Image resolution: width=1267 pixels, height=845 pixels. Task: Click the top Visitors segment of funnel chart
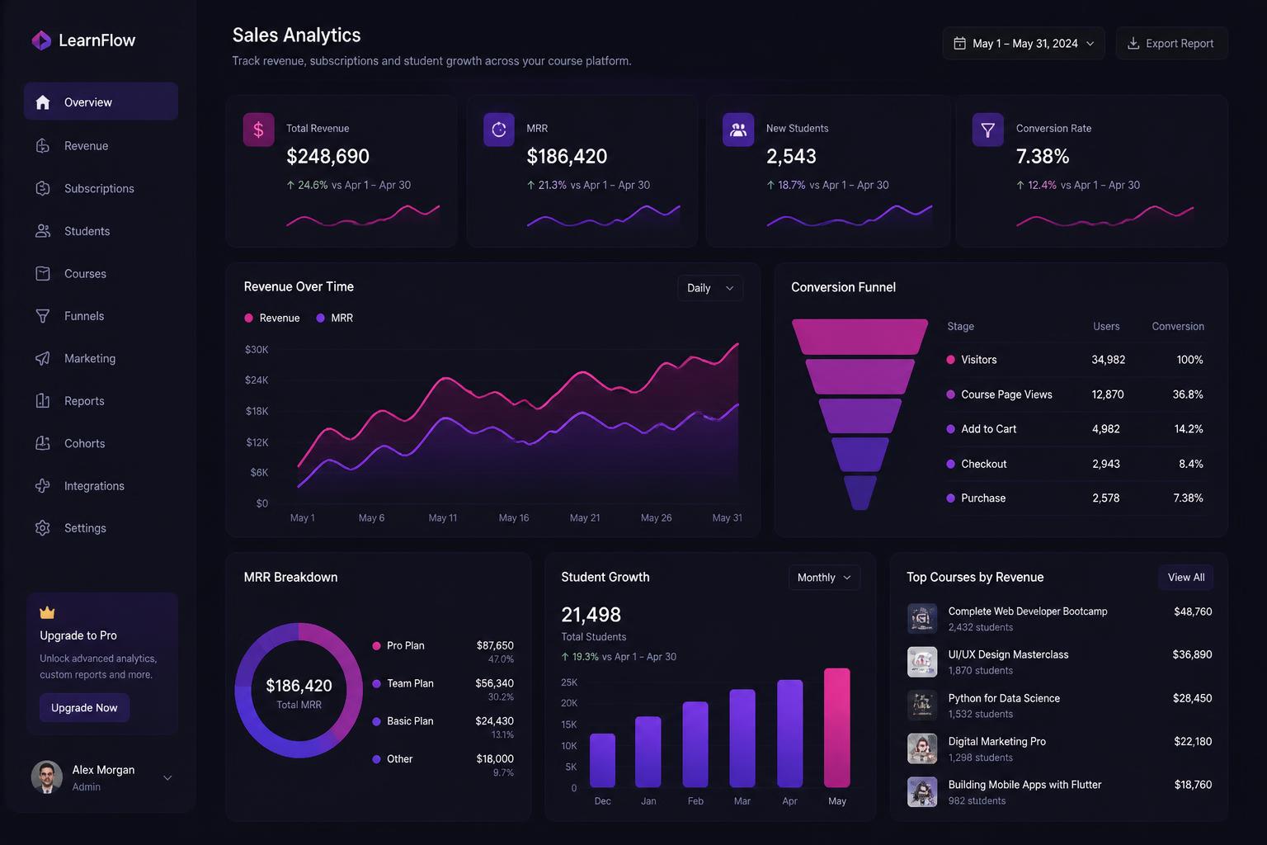pos(860,337)
